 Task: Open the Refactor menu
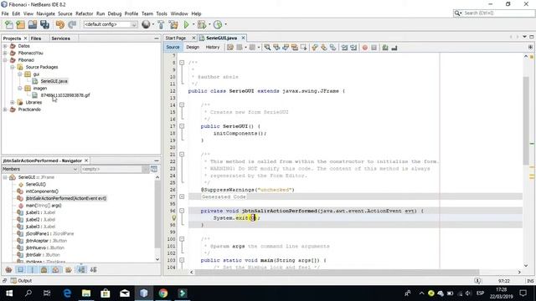pyautogui.click(x=84, y=13)
